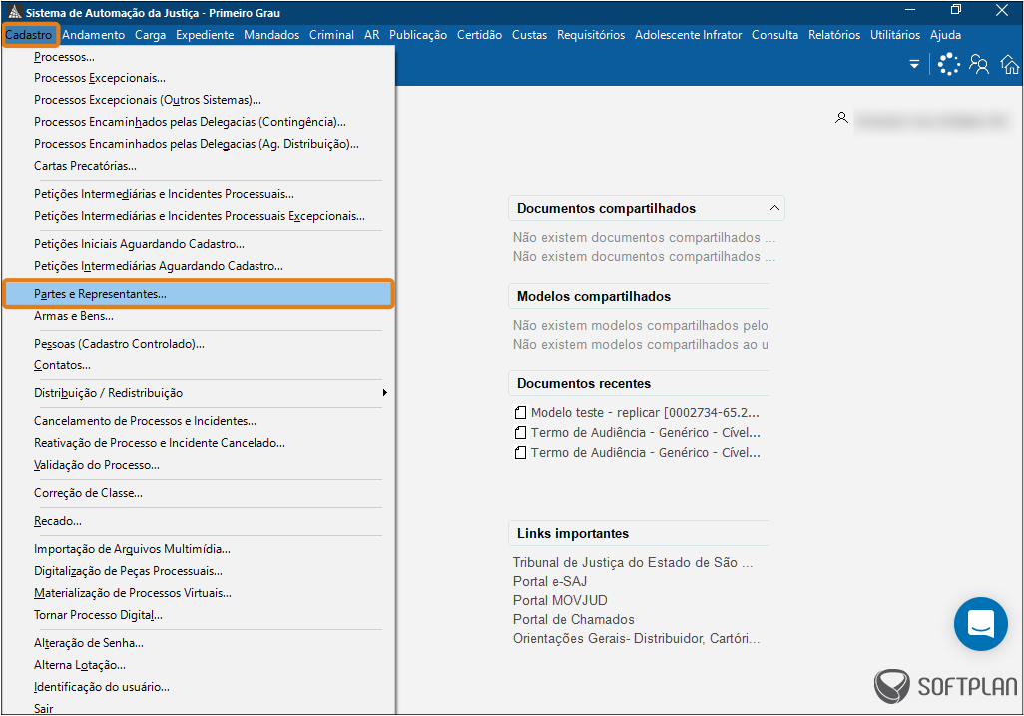Open the Utilitários menu
1024x716 pixels.
tap(895, 35)
